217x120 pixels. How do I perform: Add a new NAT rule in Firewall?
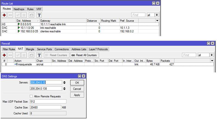[x=4, y=55]
